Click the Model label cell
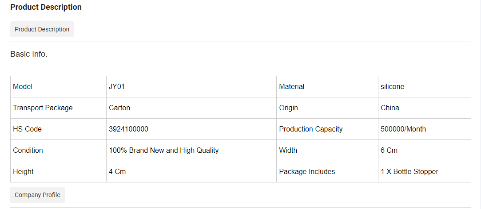 (58, 87)
